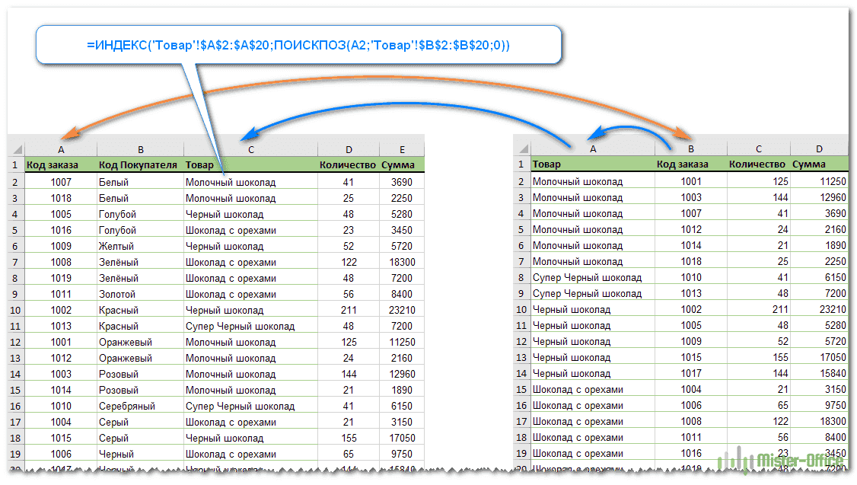Click order code 1007 in left sheet row 2
Viewport: 857px width, 485px height.
61,182
